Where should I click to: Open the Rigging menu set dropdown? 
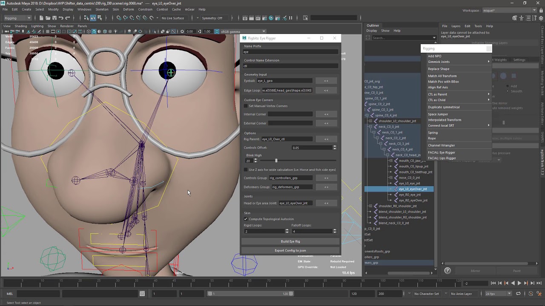click(x=17, y=18)
